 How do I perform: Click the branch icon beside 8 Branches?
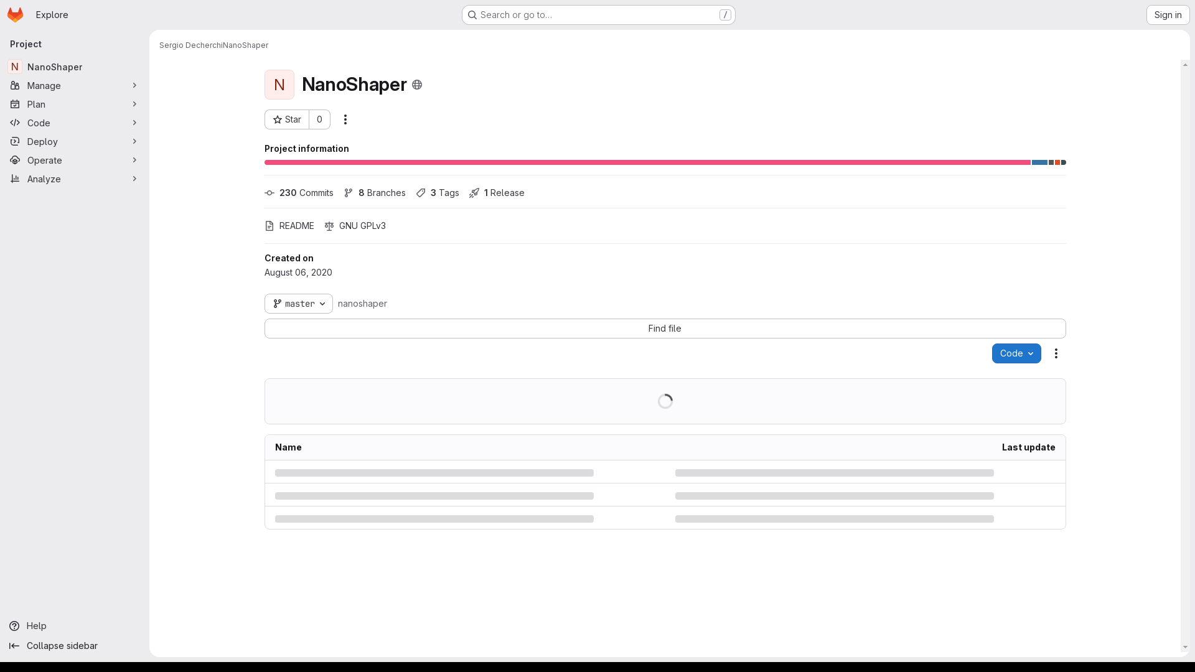tap(349, 193)
